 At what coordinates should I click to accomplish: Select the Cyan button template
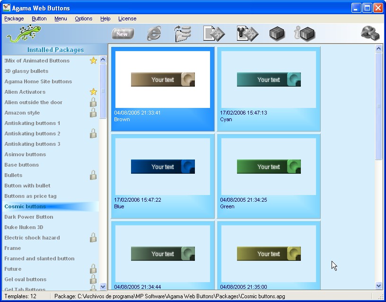point(269,89)
